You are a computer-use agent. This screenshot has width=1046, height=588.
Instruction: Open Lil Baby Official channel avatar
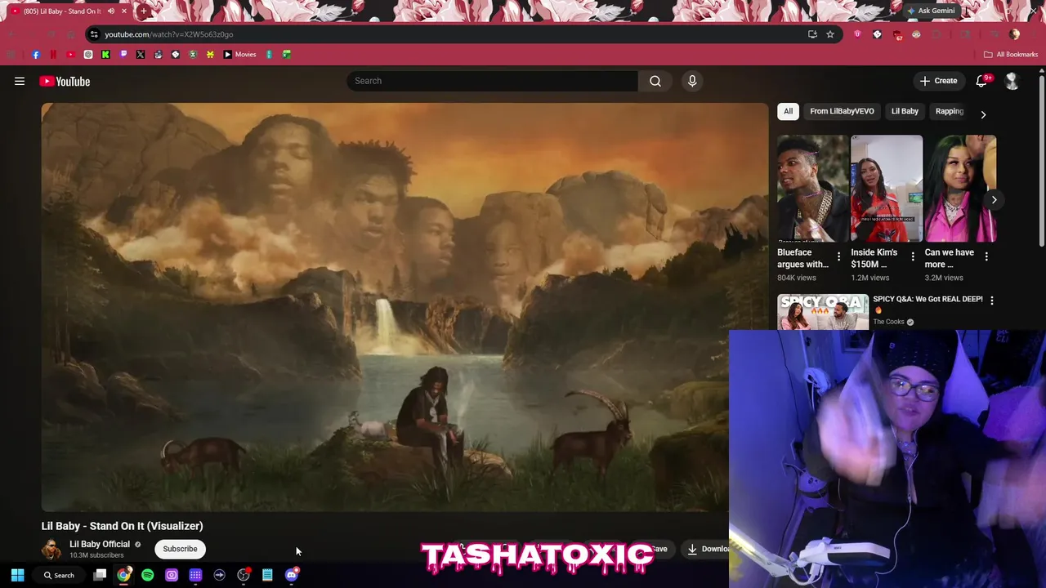[51, 549]
